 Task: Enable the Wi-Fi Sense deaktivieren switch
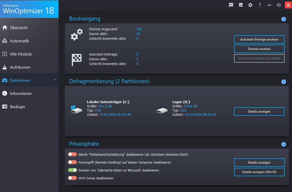click(72, 178)
